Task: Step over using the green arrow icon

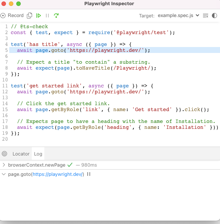Action: (56, 16)
